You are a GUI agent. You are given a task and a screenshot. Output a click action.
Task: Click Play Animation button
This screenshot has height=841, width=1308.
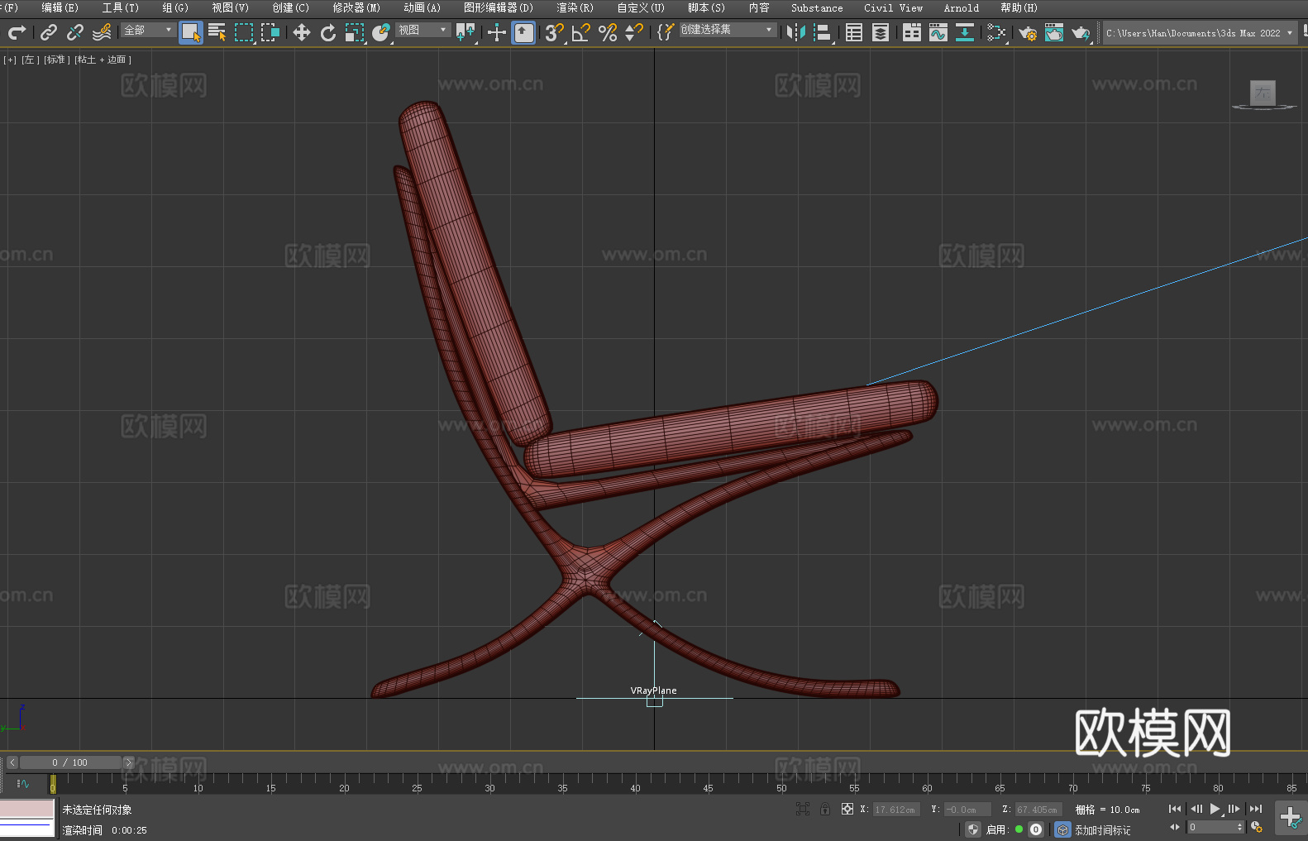tap(1215, 809)
